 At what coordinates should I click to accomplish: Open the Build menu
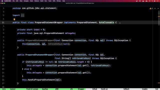tap(42, 1)
